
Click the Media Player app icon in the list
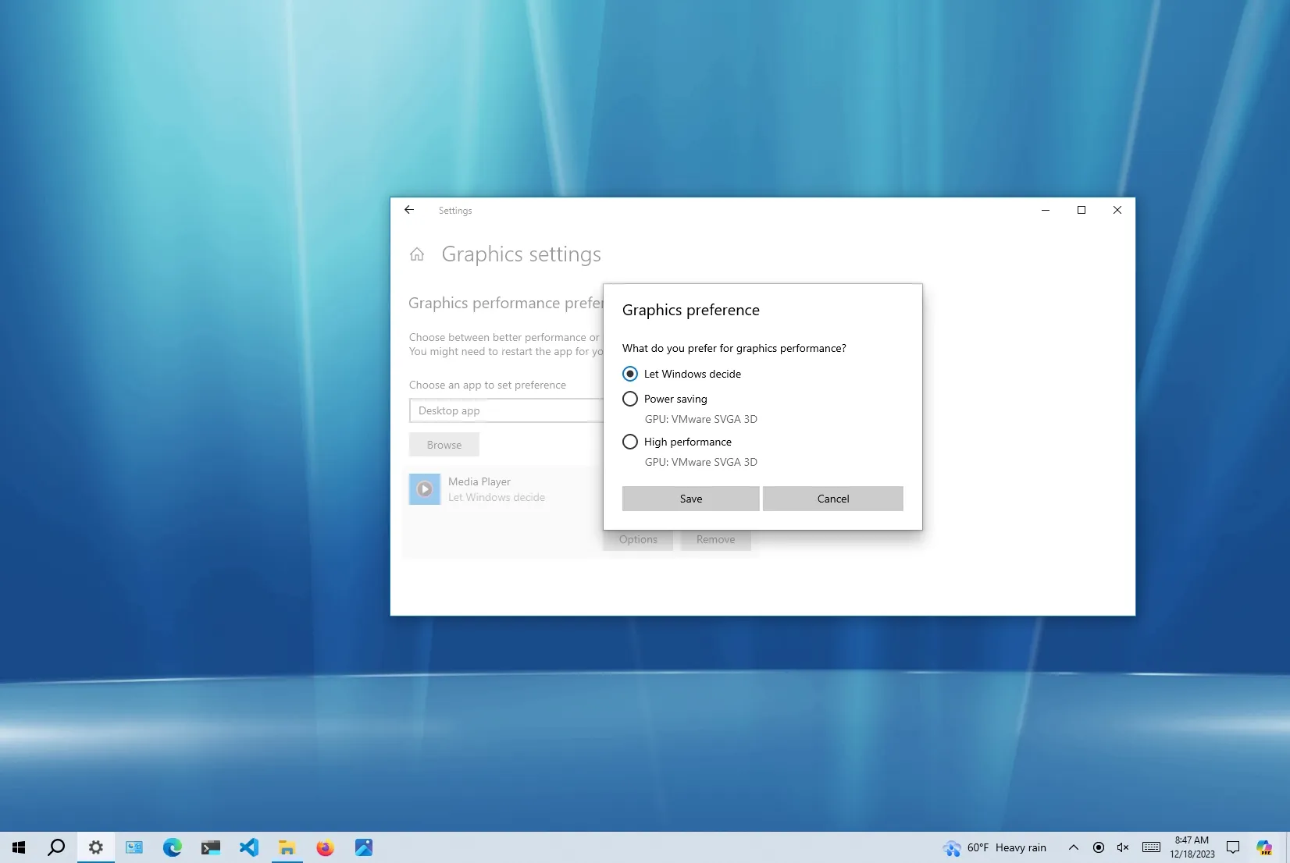424,488
